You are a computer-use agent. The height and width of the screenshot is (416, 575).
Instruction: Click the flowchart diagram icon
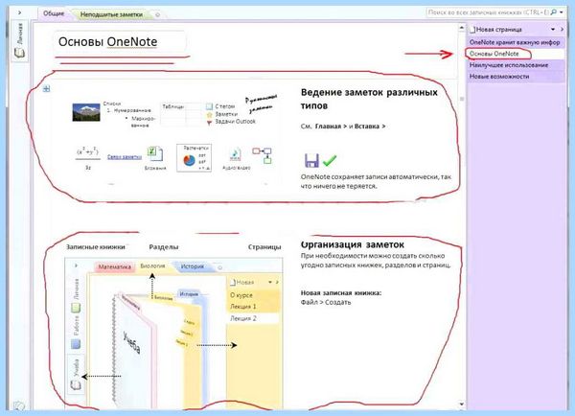click(262, 155)
